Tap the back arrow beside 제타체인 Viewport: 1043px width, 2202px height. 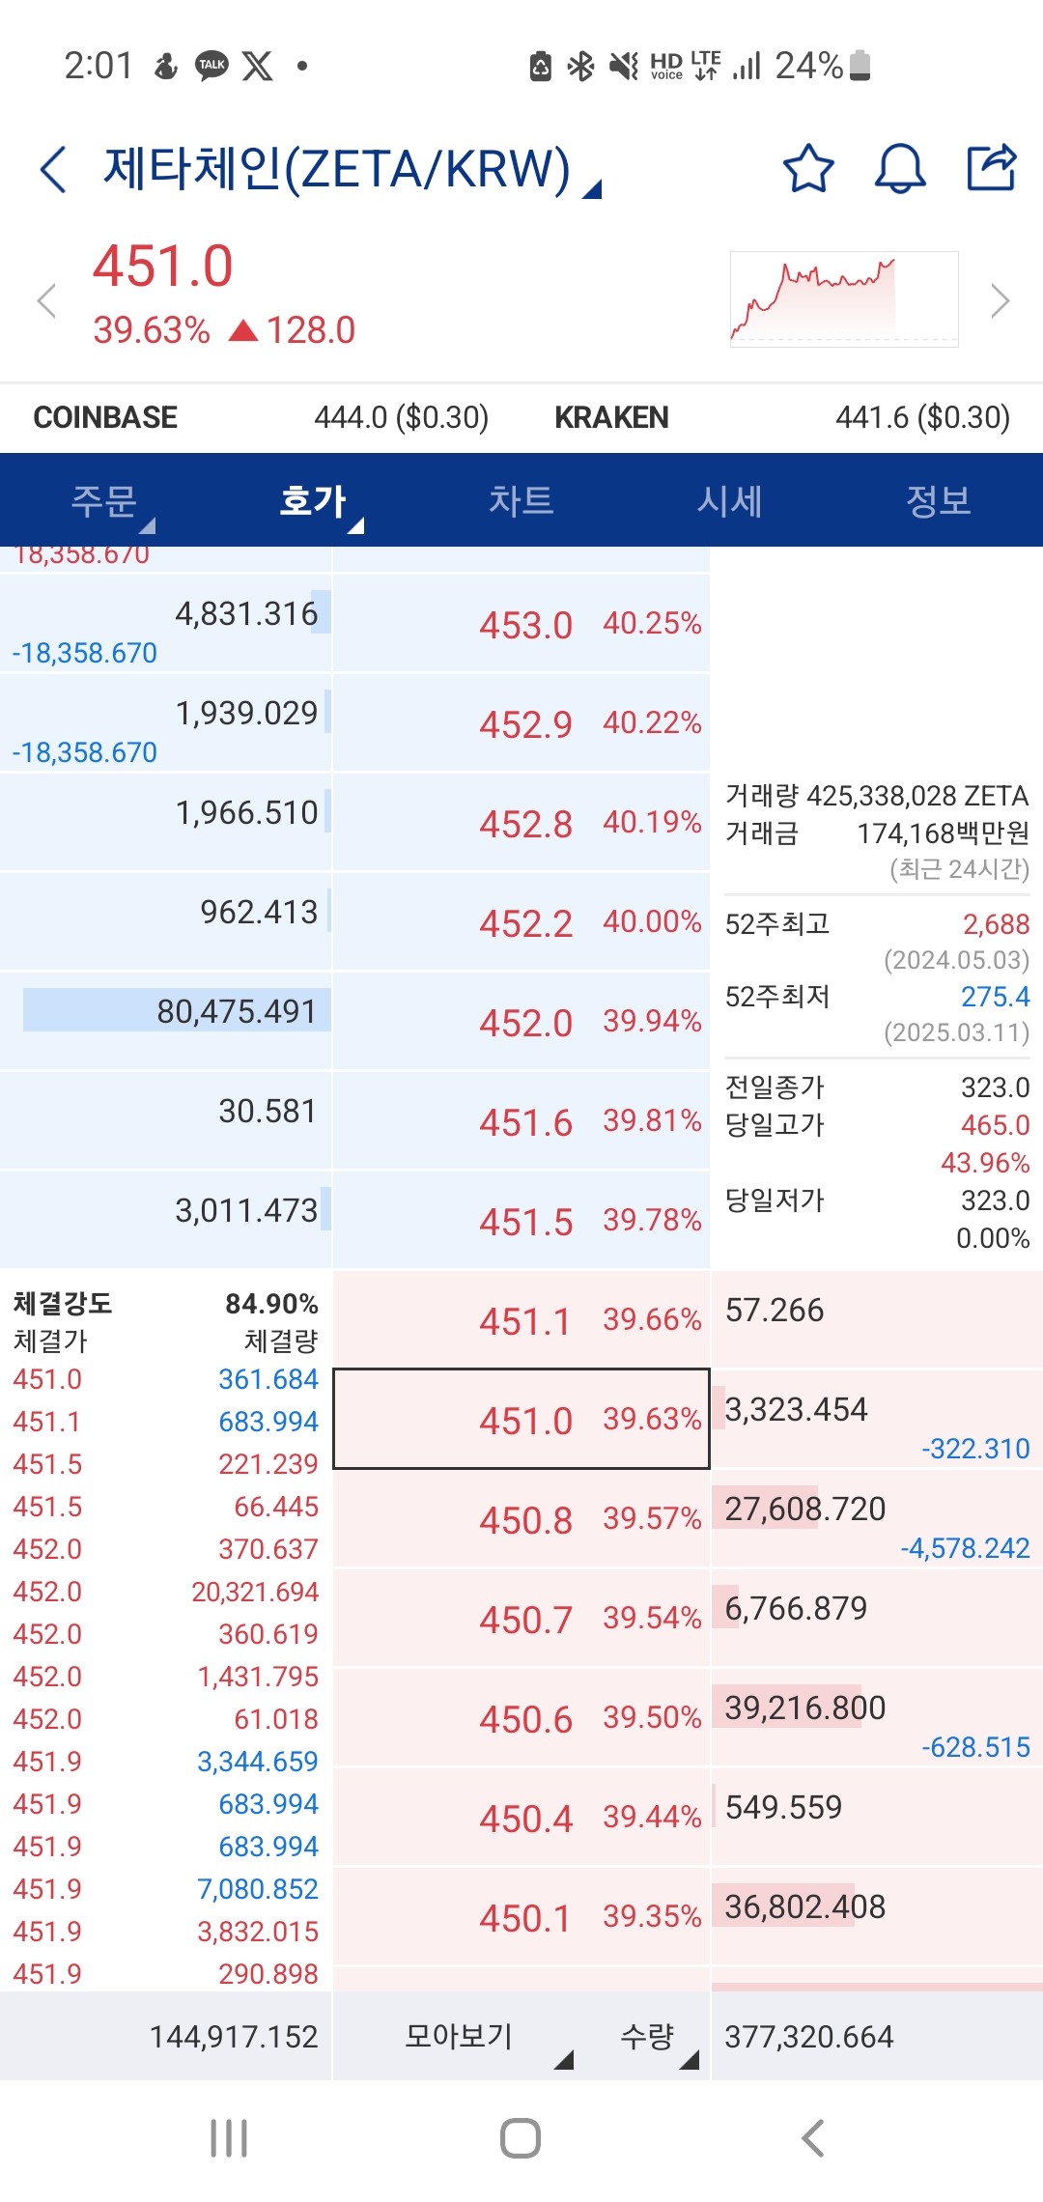point(54,170)
